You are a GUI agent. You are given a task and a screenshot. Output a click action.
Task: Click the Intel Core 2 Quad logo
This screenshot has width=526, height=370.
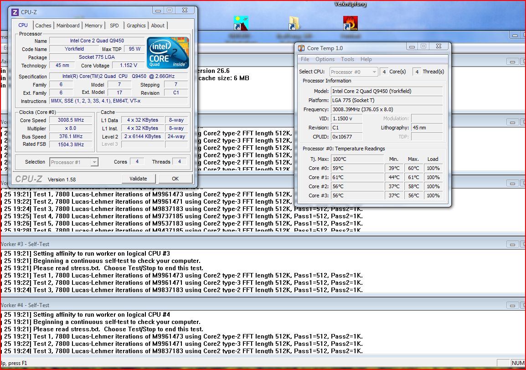click(168, 53)
